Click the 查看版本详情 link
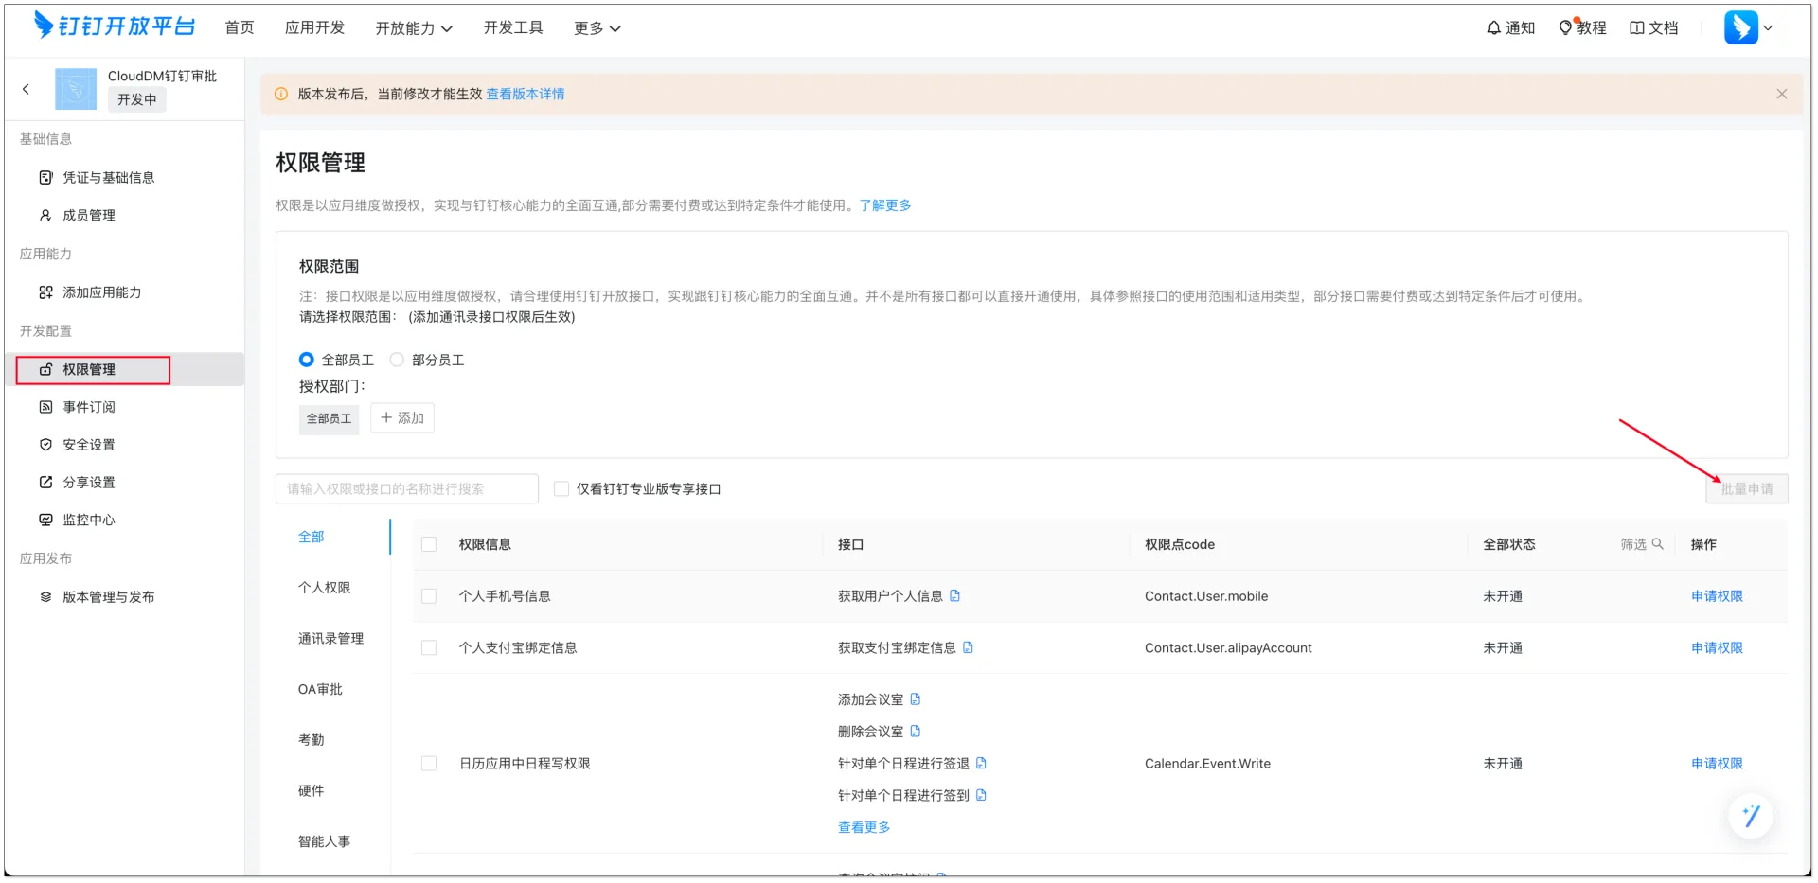The height and width of the screenshot is (883, 1818). tap(526, 94)
